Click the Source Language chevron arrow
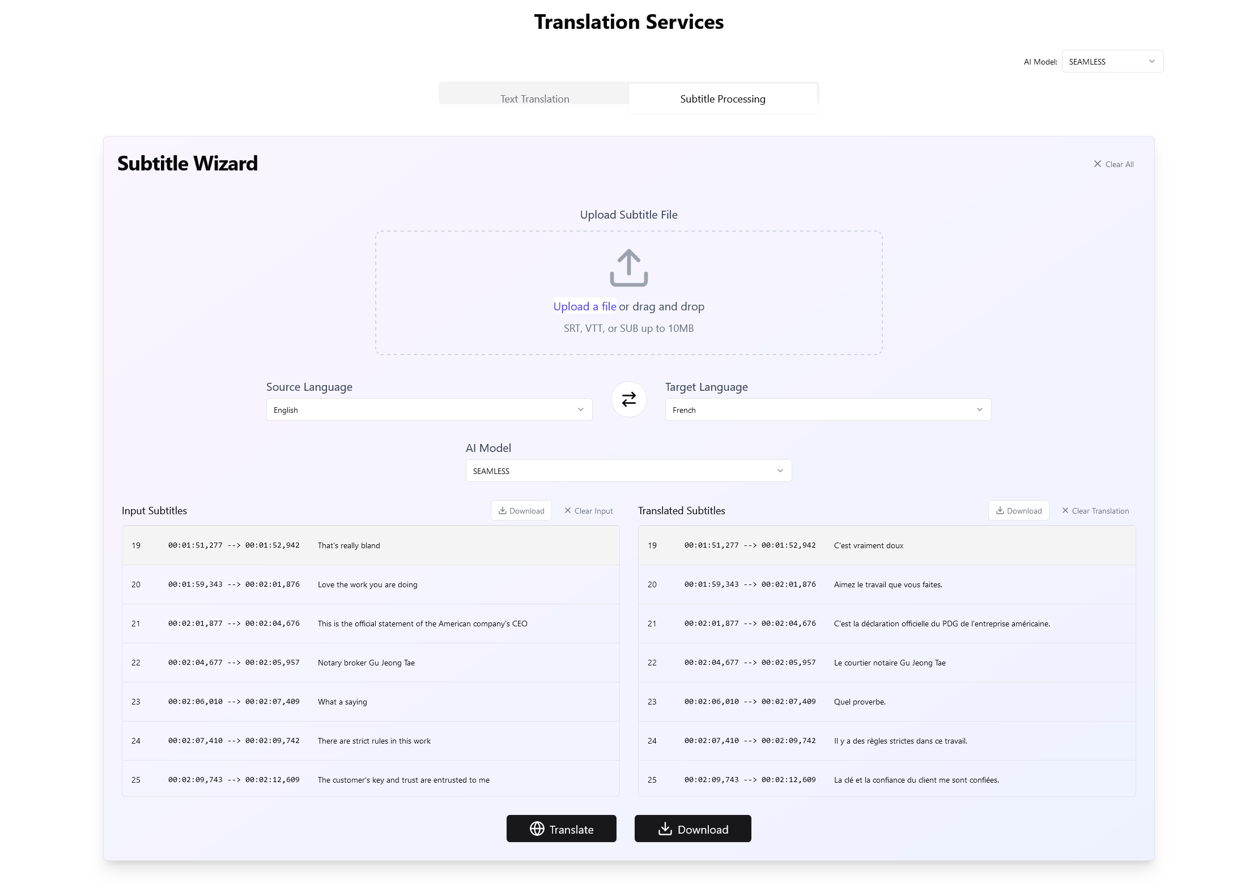1258x888 pixels. 580,409
